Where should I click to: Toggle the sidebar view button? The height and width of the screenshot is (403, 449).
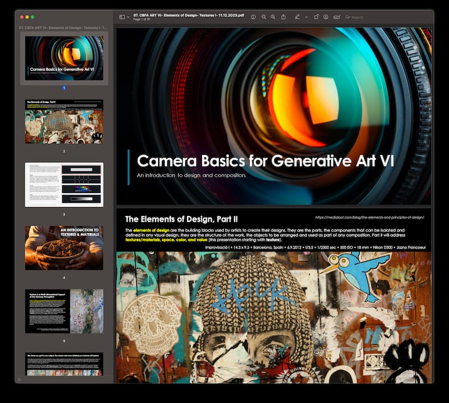pos(122,17)
